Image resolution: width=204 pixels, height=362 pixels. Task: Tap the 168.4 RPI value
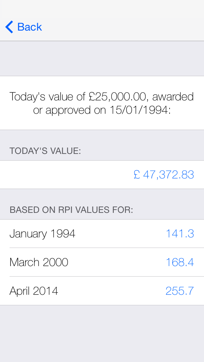click(x=180, y=262)
